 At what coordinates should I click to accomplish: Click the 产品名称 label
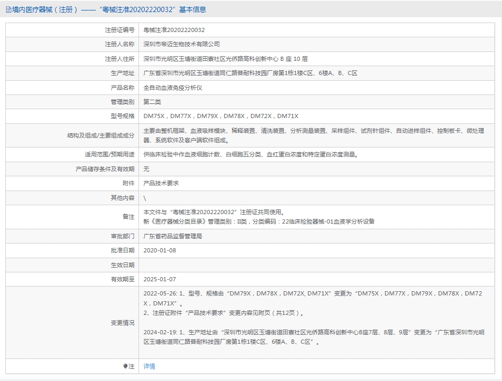coord(123,88)
